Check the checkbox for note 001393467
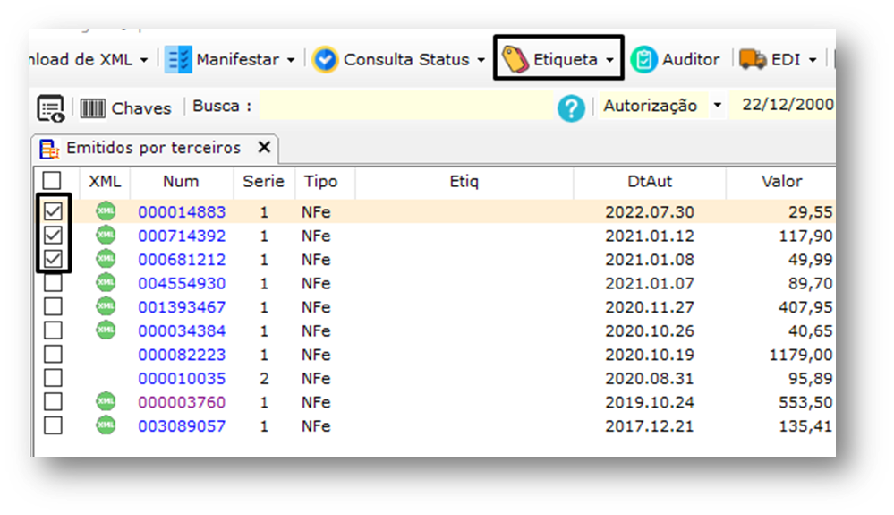This screenshot has width=894, height=515. (x=53, y=307)
